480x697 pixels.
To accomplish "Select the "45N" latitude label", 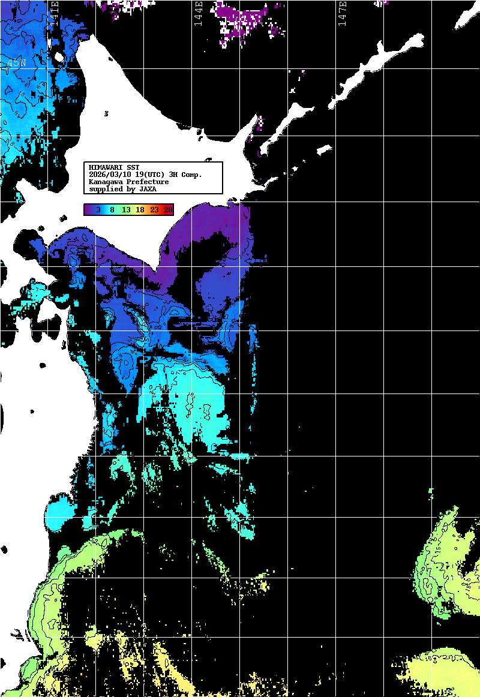I will pyautogui.click(x=16, y=64).
